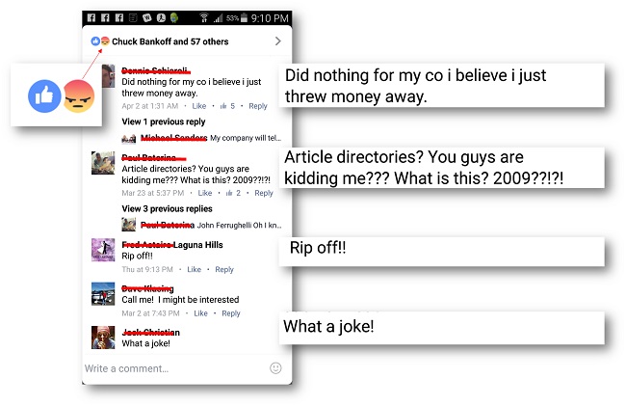Screen dimensions: 626x406
Task: Open reactions list via right chevron arrow
Action: pos(277,41)
